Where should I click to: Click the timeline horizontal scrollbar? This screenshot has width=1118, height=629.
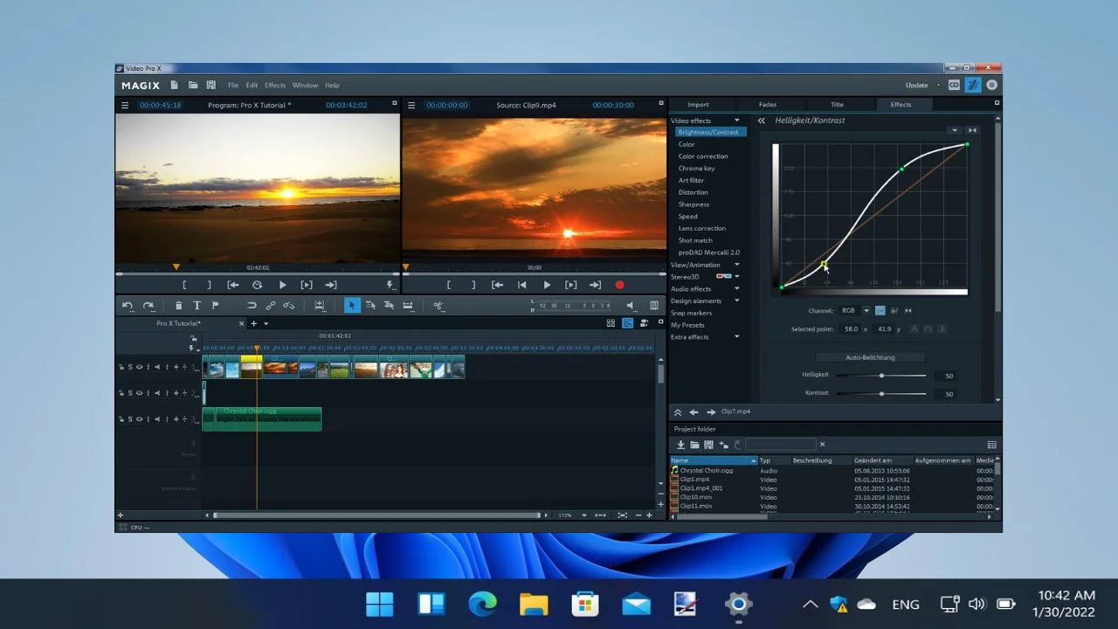[x=376, y=515]
